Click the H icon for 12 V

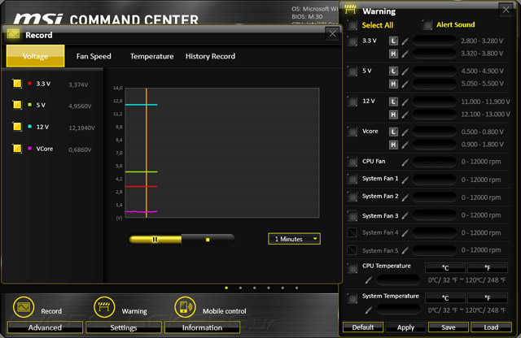tap(393, 115)
